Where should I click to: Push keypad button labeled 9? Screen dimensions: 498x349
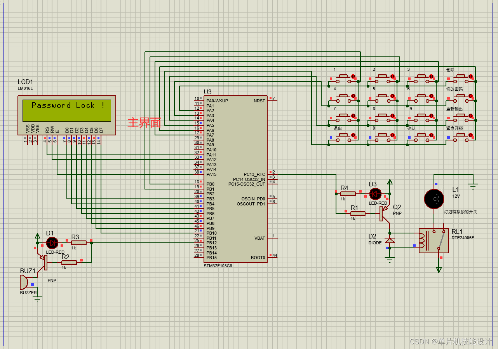tap(421, 118)
